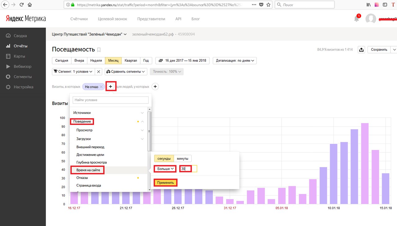Open the Pocket save icon in address bar
Screen dimensions: 397x226
coord(261,5)
